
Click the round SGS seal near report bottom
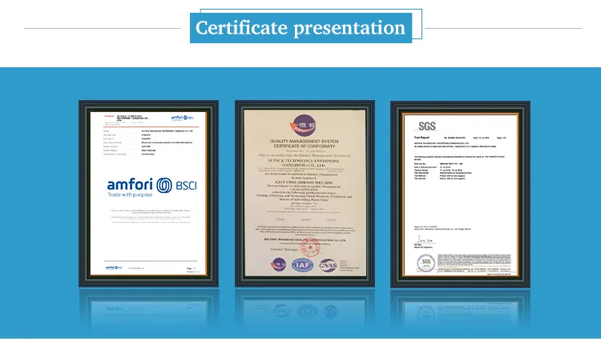click(x=426, y=263)
